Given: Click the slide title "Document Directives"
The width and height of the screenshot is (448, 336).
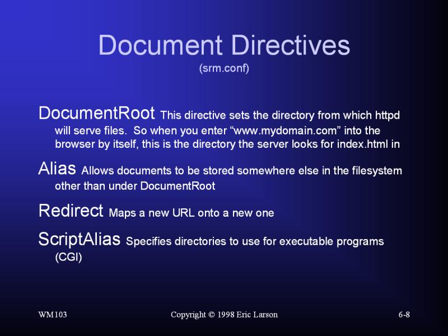Looking at the screenshot, I should [x=224, y=45].
